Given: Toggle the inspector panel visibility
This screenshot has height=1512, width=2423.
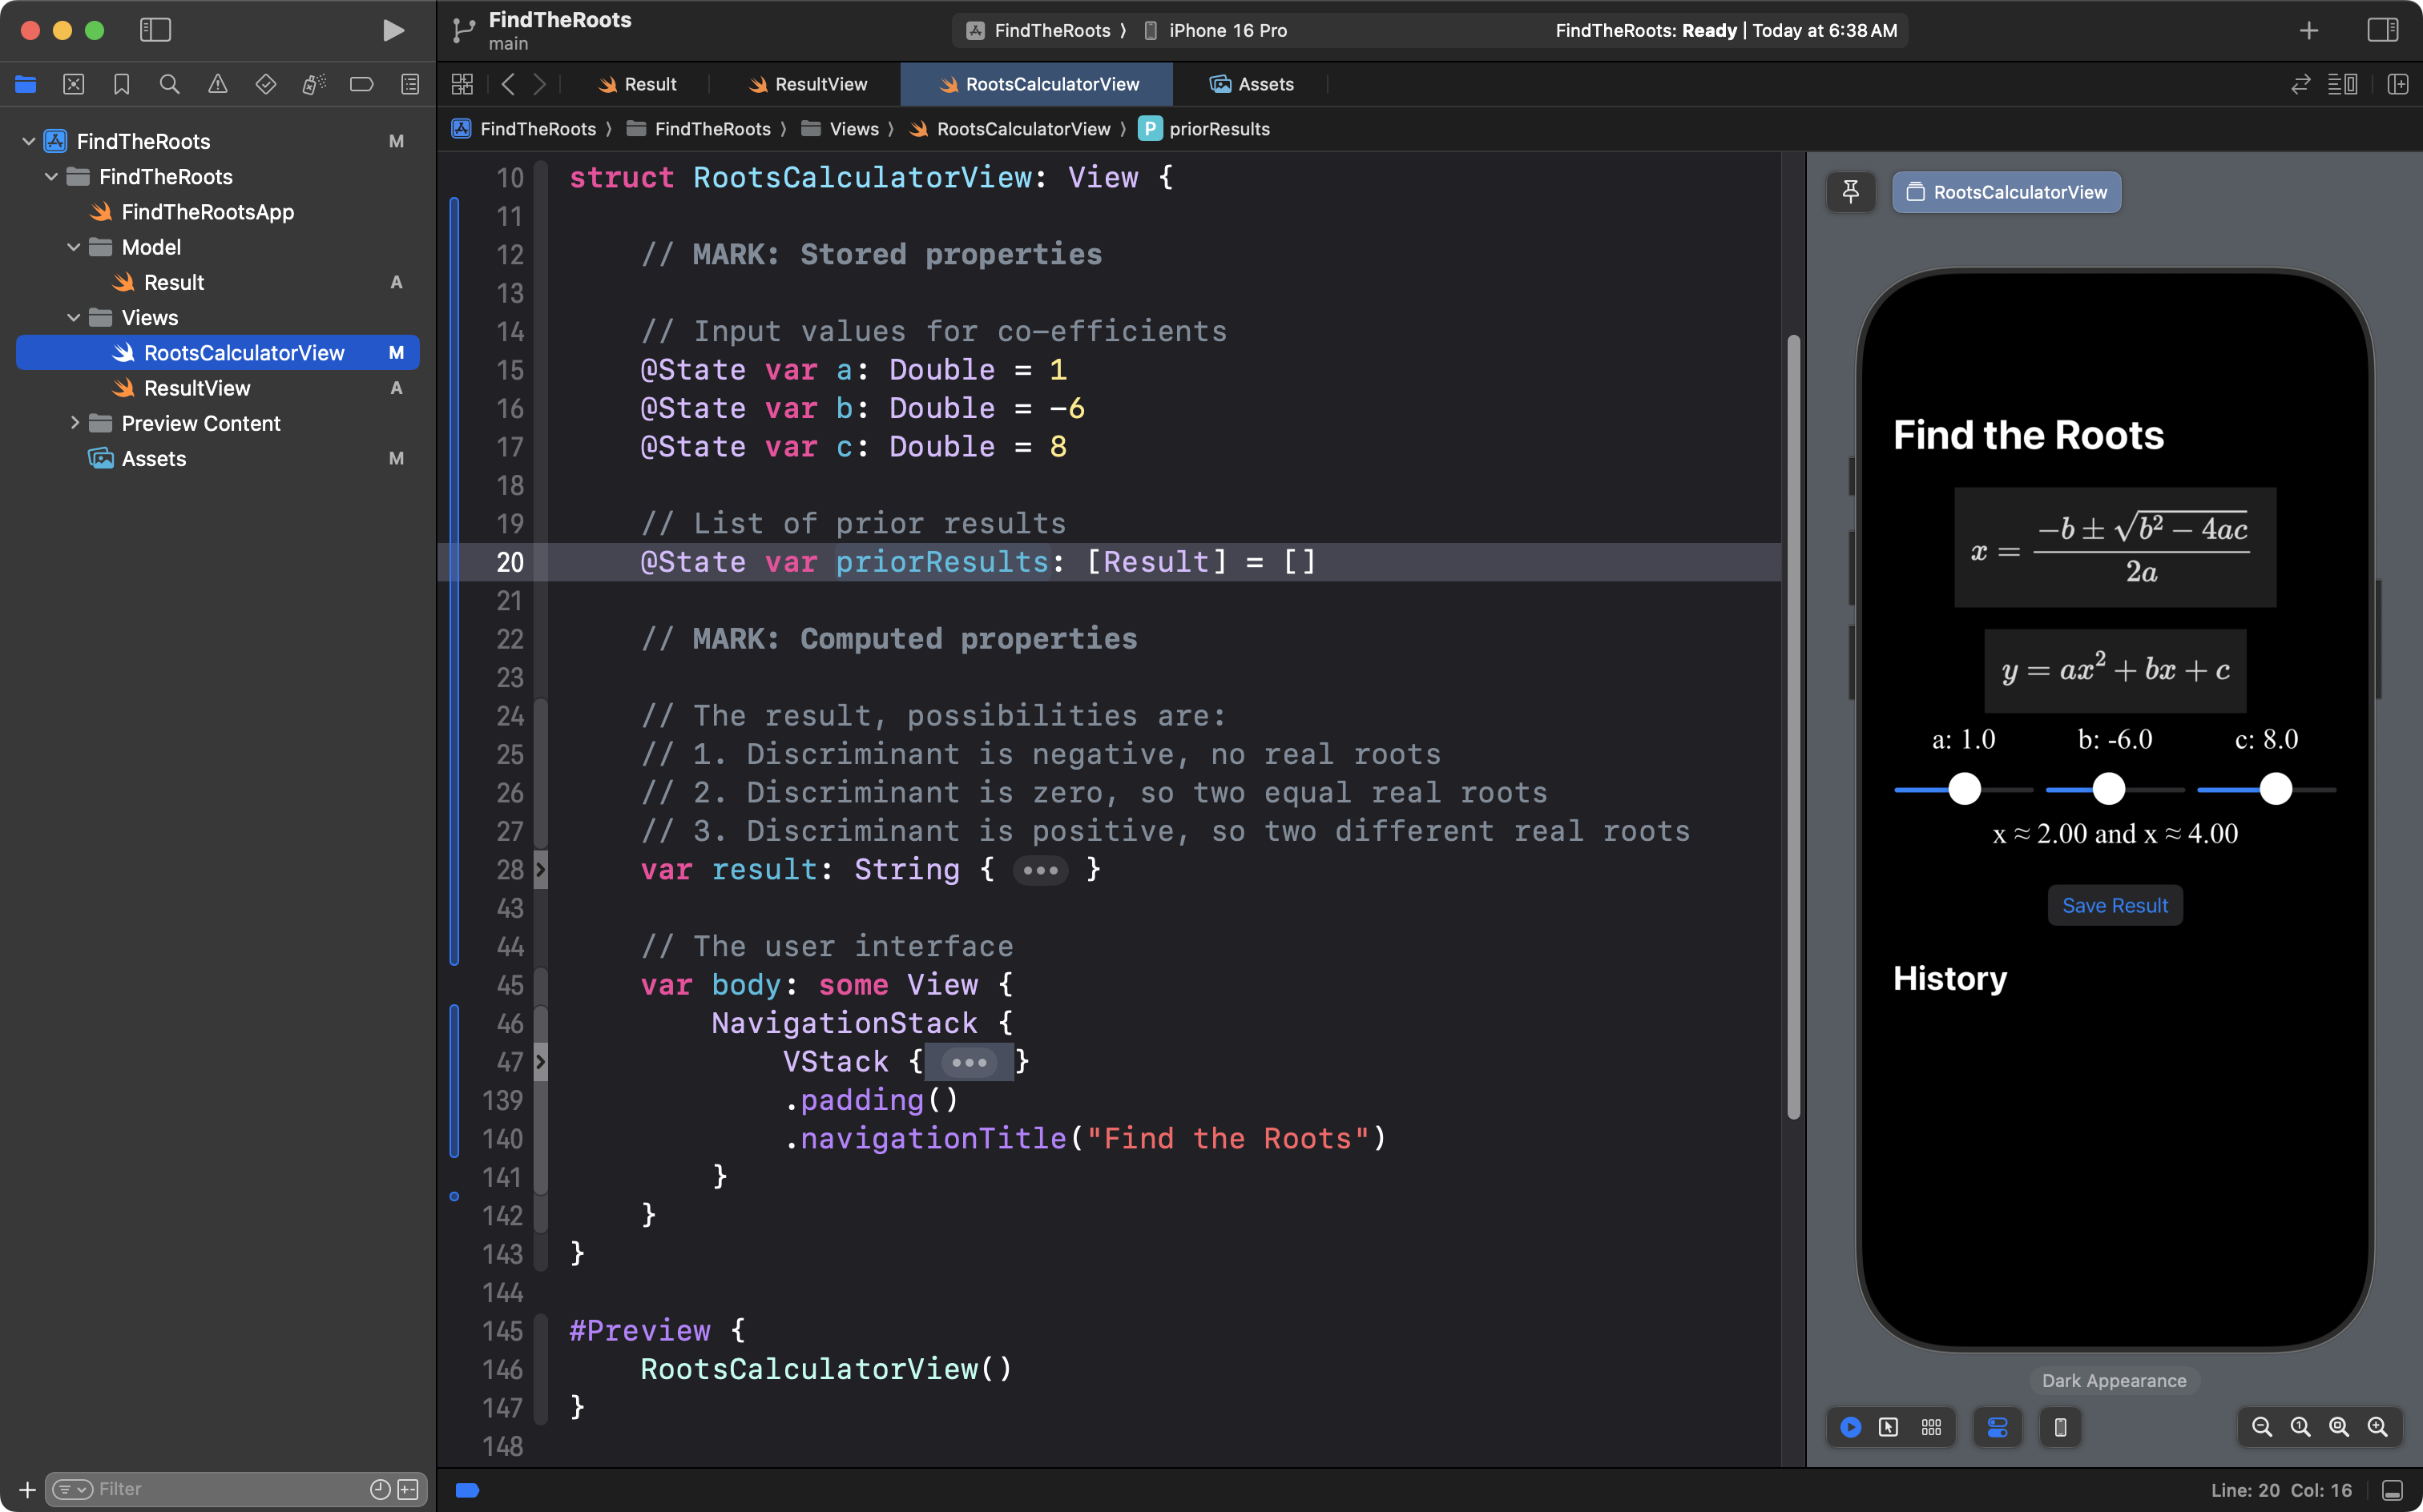Looking at the screenshot, I should pyautogui.click(x=2382, y=30).
